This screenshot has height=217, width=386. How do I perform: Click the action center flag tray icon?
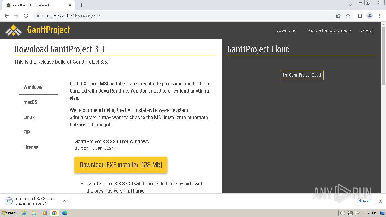click(357, 213)
